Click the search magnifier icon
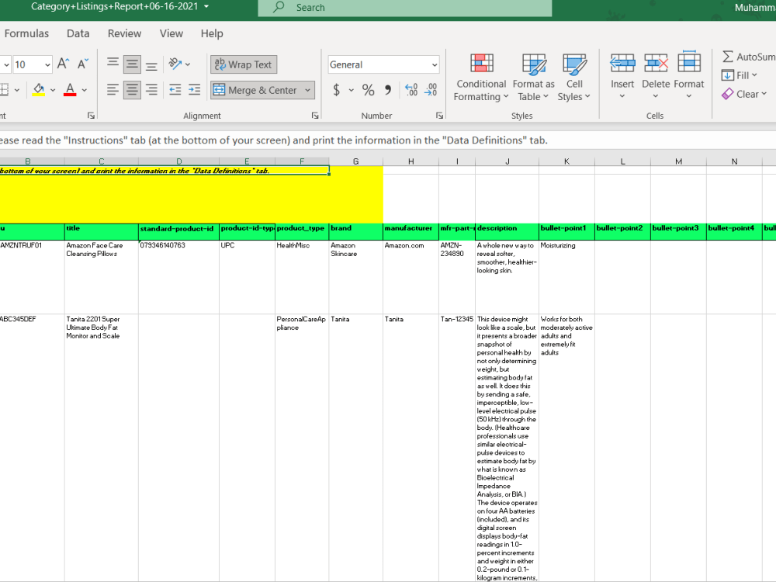Screen dimensions: 776x582 [x=279, y=7]
